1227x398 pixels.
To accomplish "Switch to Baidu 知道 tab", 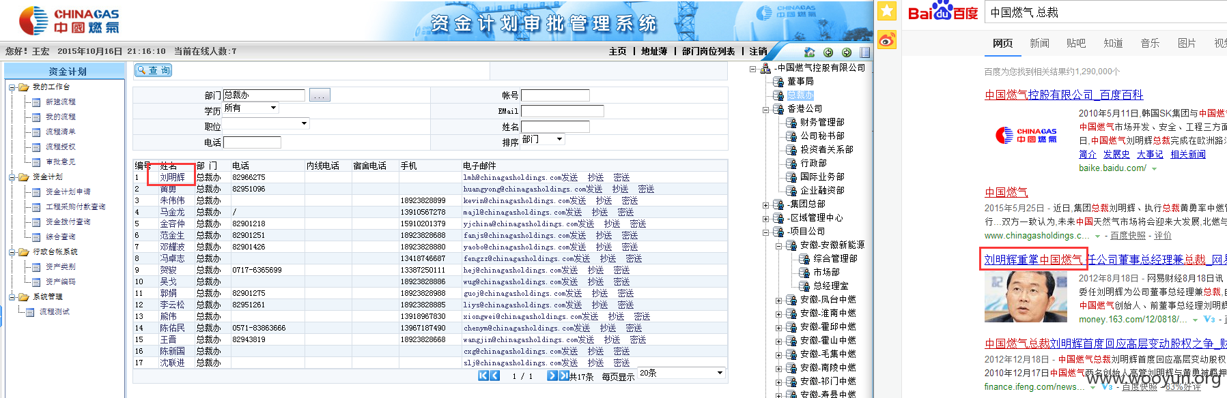I will pos(1113,43).
